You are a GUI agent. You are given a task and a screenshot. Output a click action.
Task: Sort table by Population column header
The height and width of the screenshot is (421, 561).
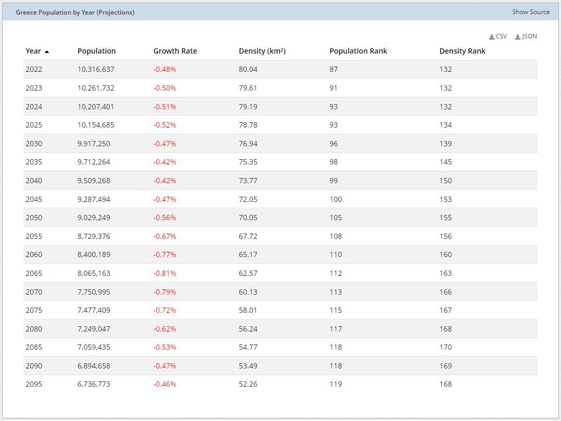coord(96,51)
